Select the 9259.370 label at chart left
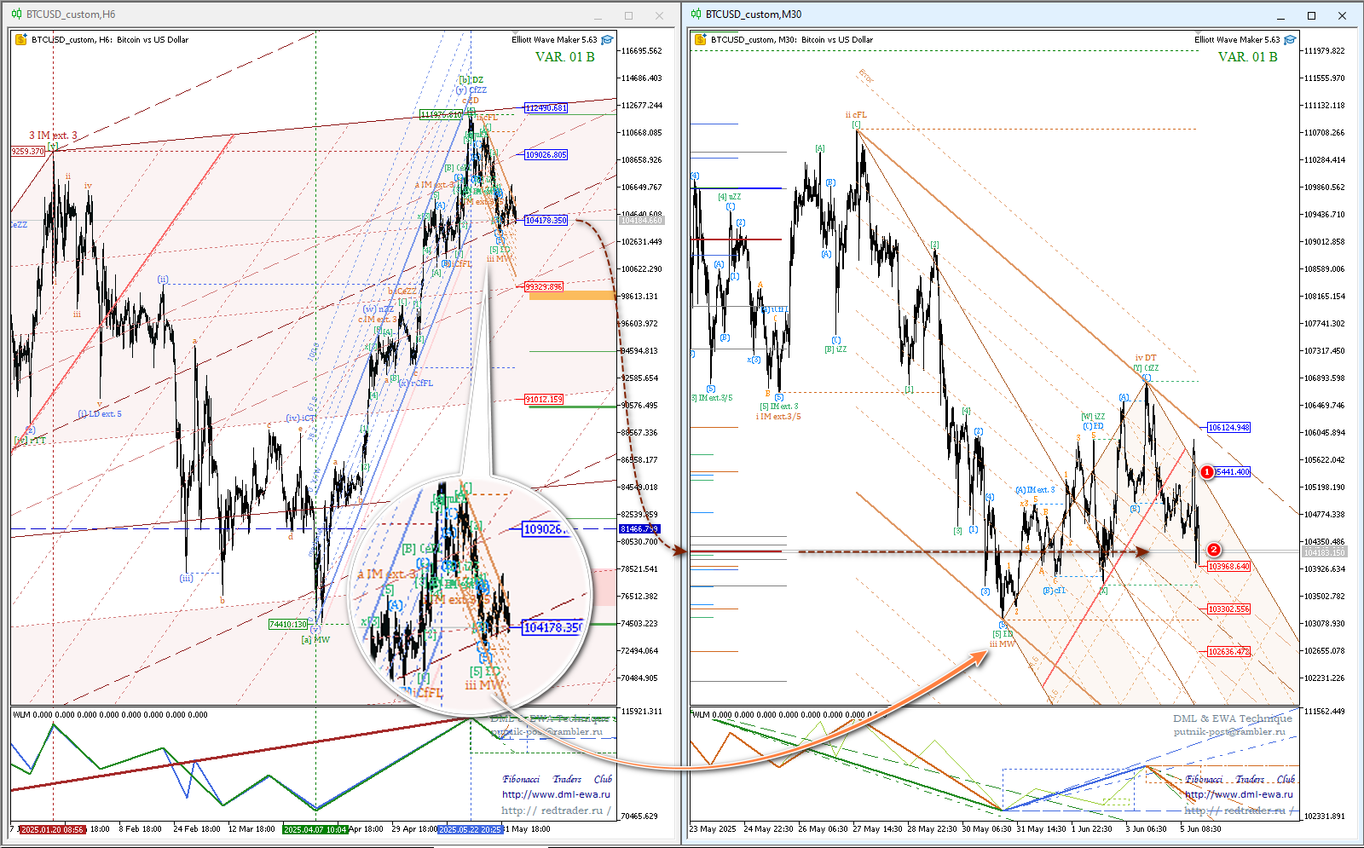Screen dimensions: 1364x848 click(x=28, y=152)
